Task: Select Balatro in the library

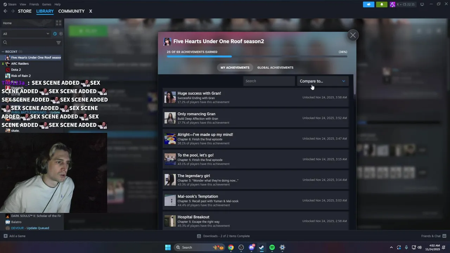Action: pos(16,222)
